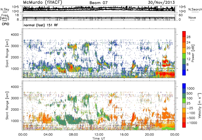Select the 'normal (fast) 151 RF' text
The height and width of the screenshot is (140, 202).
tap(41, 25)
